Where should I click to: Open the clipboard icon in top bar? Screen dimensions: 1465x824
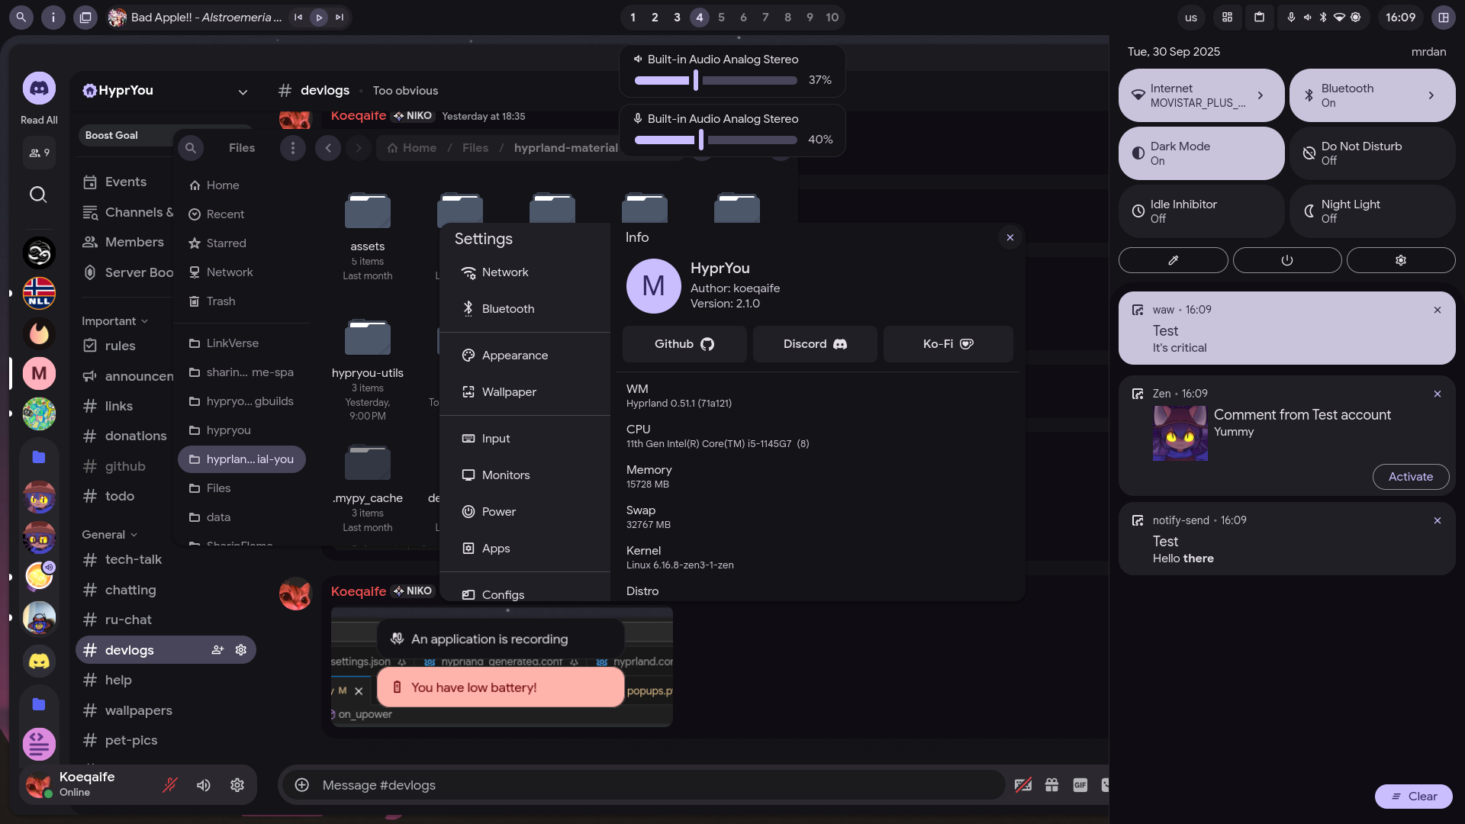(x=1259, y=17)
